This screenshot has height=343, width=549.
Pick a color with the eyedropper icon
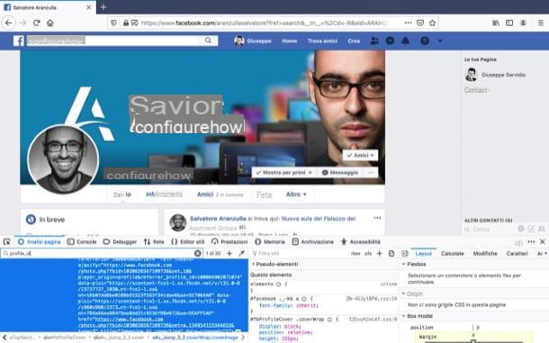pyautogui.click(x=241, y=253)
